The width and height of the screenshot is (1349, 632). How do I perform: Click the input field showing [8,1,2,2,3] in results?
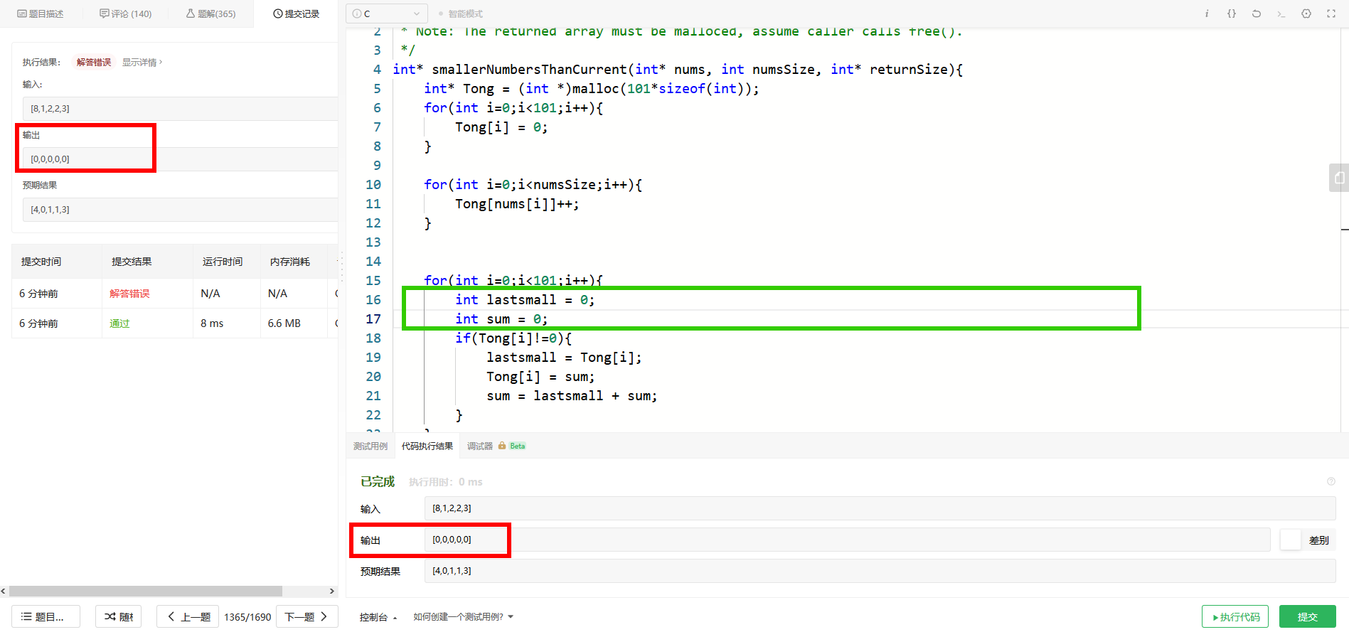click(880, 508)
